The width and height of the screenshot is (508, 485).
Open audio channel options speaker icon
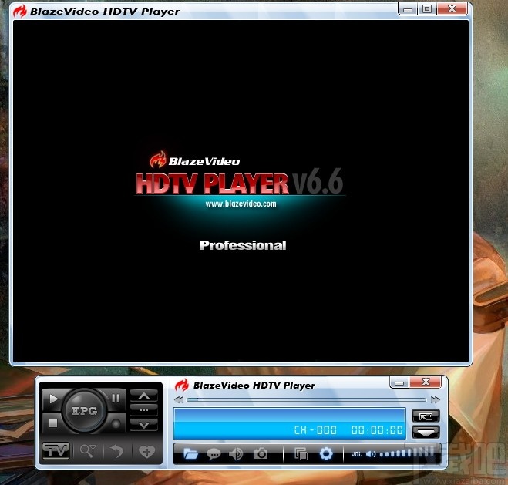click(x=236, y=454)
